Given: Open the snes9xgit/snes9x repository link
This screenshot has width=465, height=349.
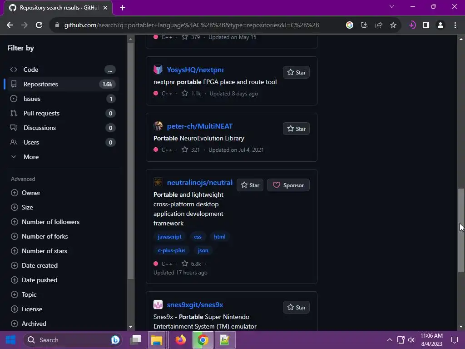Looking at the screenshot, I should point(195,305).
